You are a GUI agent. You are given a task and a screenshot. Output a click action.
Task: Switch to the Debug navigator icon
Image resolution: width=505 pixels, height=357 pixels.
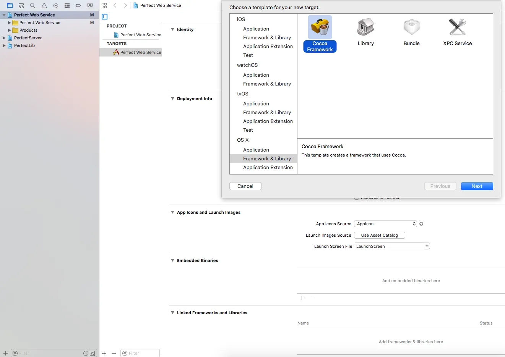tap(67, 5)
